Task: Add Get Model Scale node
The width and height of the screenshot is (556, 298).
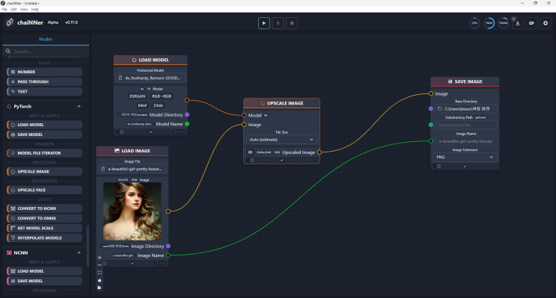Action: point(44,229)
